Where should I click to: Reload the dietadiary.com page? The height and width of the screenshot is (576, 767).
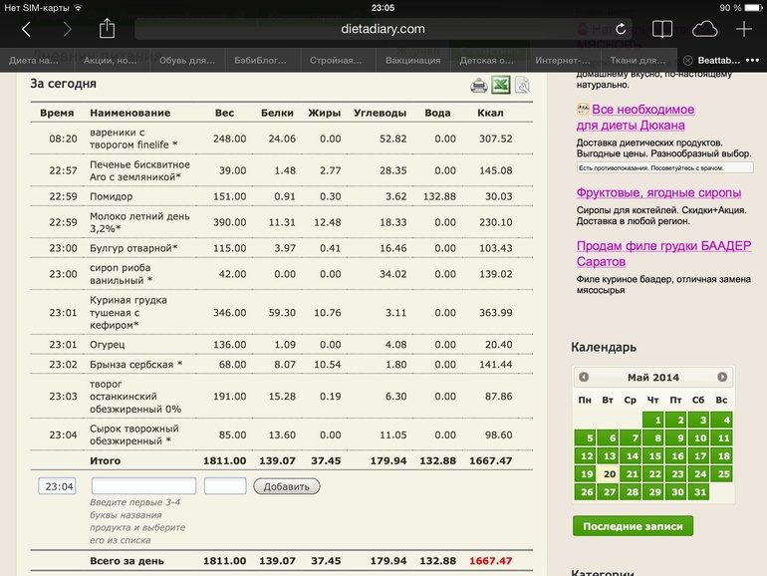[621, 29]
